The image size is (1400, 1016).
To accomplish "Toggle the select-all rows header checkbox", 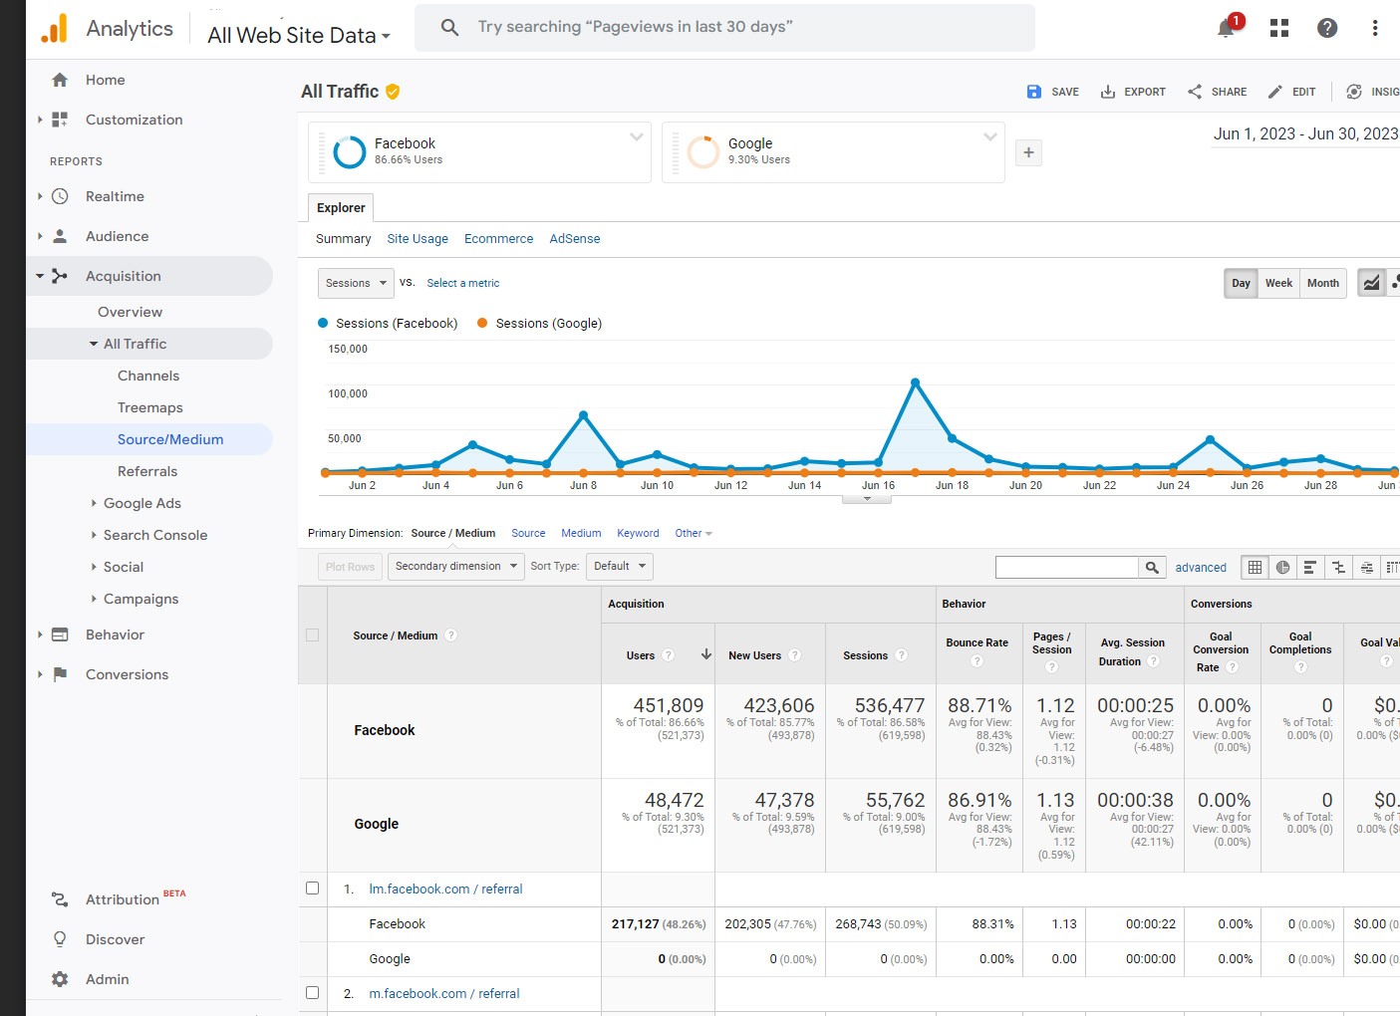I will click(312, 635).
